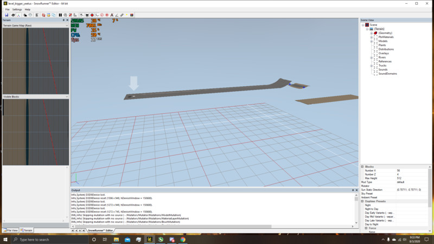Expand the Models node in Scene View
Screen dimensions: 434x244
coord(372,41)
